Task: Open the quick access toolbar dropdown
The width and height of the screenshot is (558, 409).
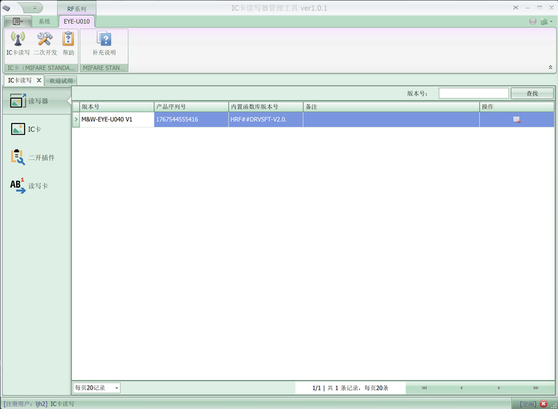Action: click(x=34, y=8)
